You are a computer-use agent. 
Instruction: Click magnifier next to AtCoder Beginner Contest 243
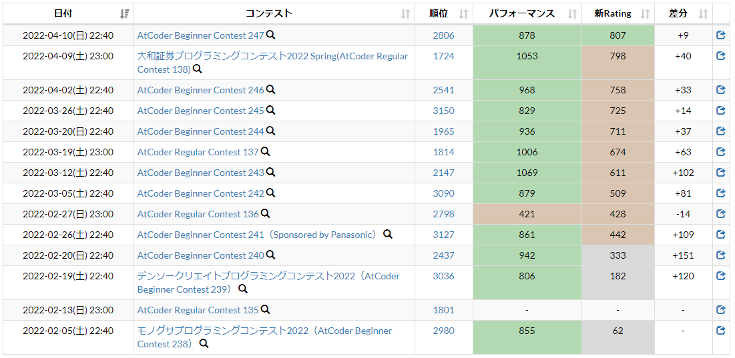pyautogui.click(x=270, y=172)
